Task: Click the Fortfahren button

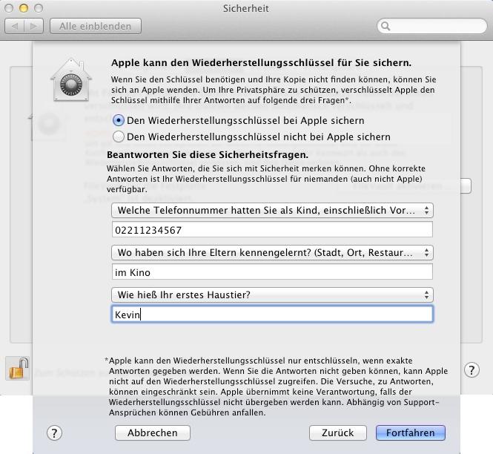Action: 410,433
